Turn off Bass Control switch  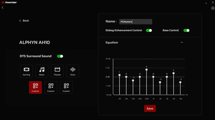coord(186,30)
